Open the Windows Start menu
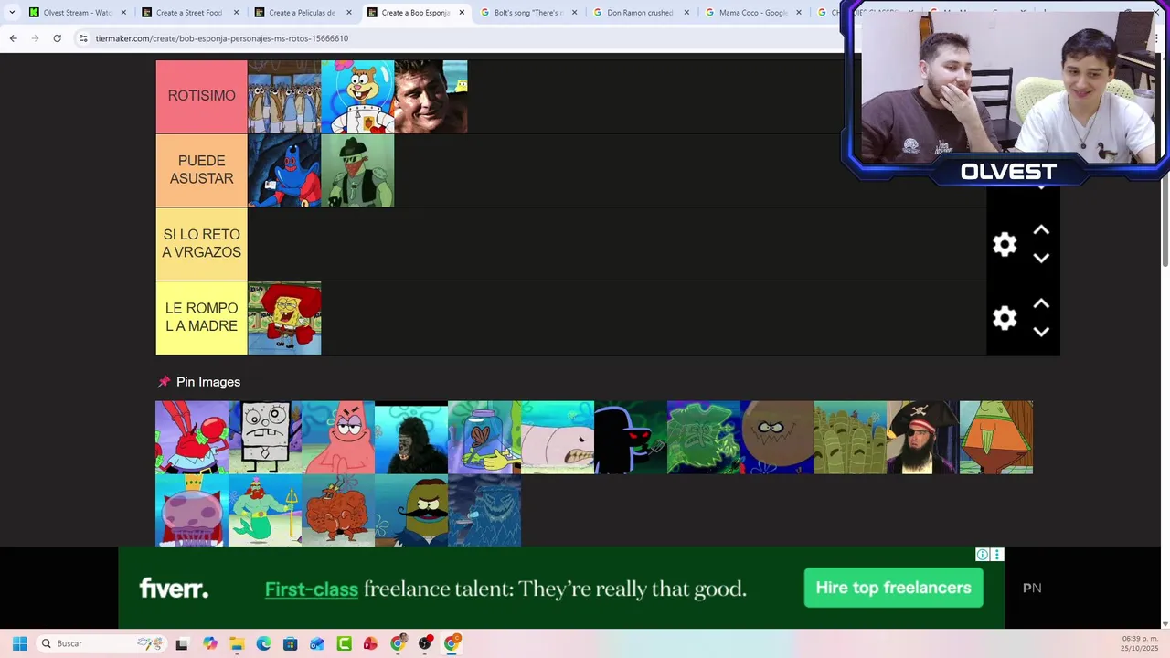Screen dimensions: 1170x658 (x=19, y=643)
